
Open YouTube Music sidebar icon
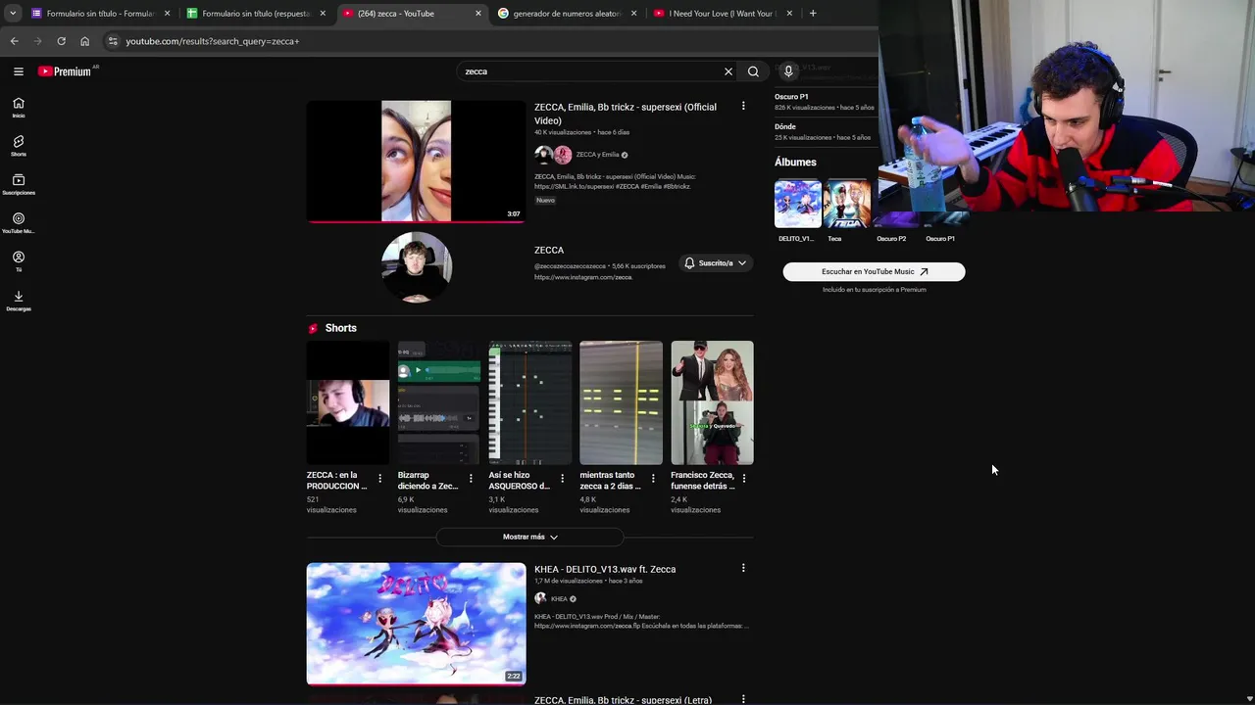(x=19, y=223)
